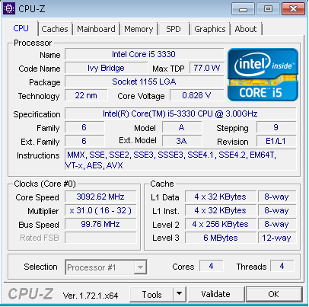Close the CPU-Z window
309x307 pixels.
tap(293, 9)
